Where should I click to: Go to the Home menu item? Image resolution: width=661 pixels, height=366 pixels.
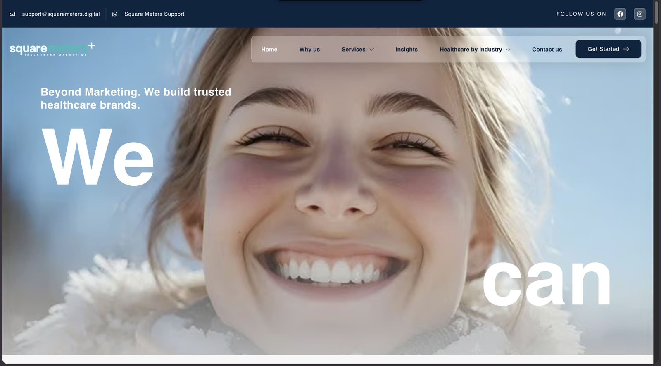[269, 49]
